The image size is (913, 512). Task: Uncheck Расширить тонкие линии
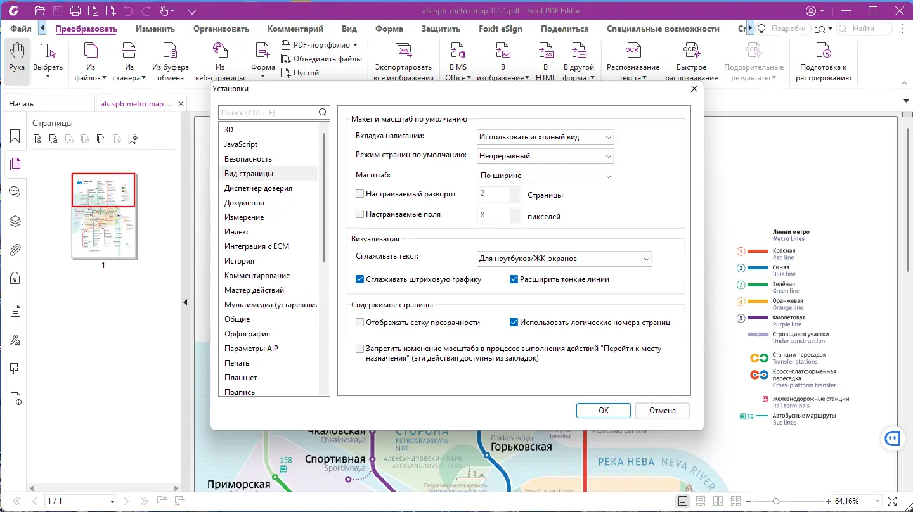[x=514, y=279]
